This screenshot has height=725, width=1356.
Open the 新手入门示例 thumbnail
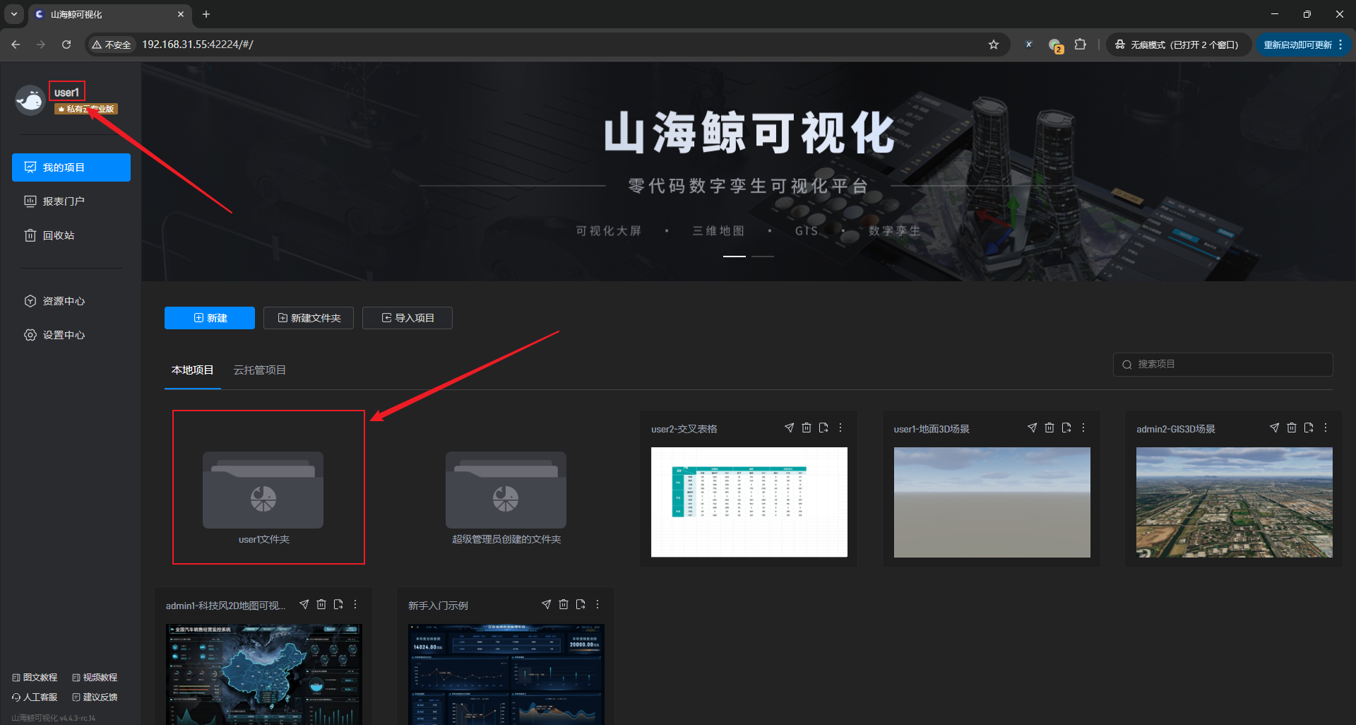click(506, 674)
